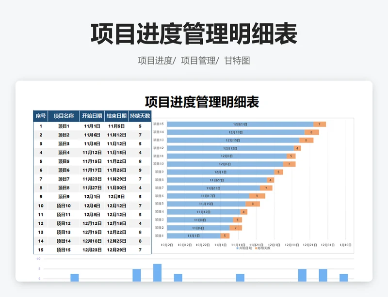Click the 项目管理 tag under the title

point(198,61)
